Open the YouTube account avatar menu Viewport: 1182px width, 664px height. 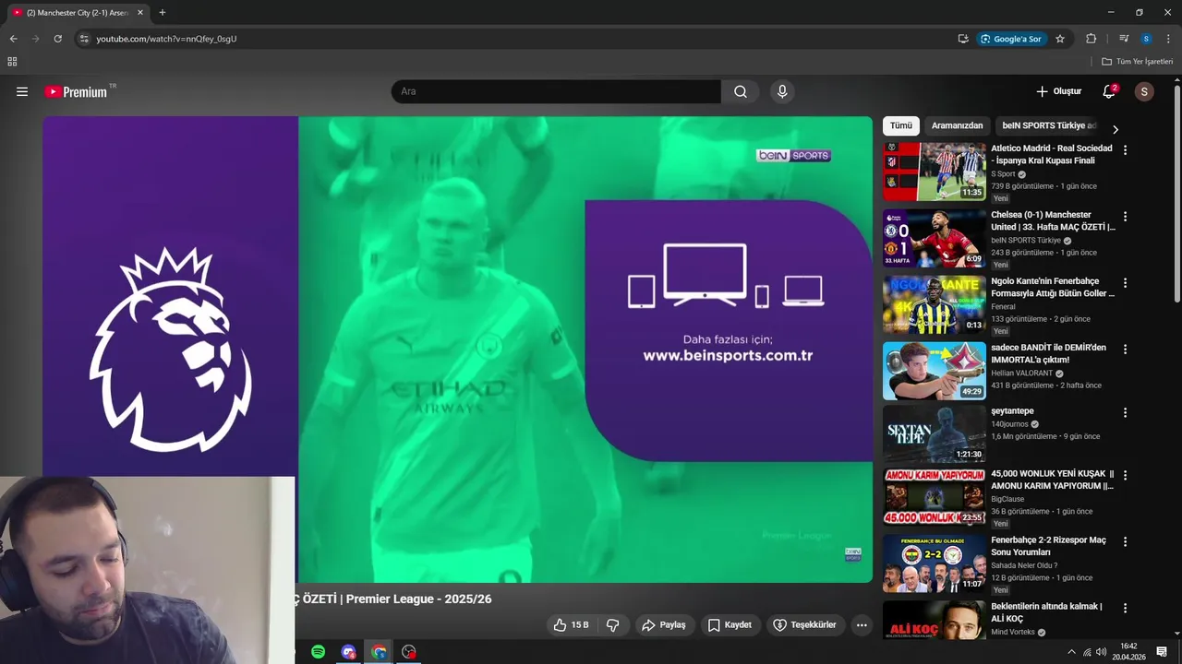tap(1144, 91)
